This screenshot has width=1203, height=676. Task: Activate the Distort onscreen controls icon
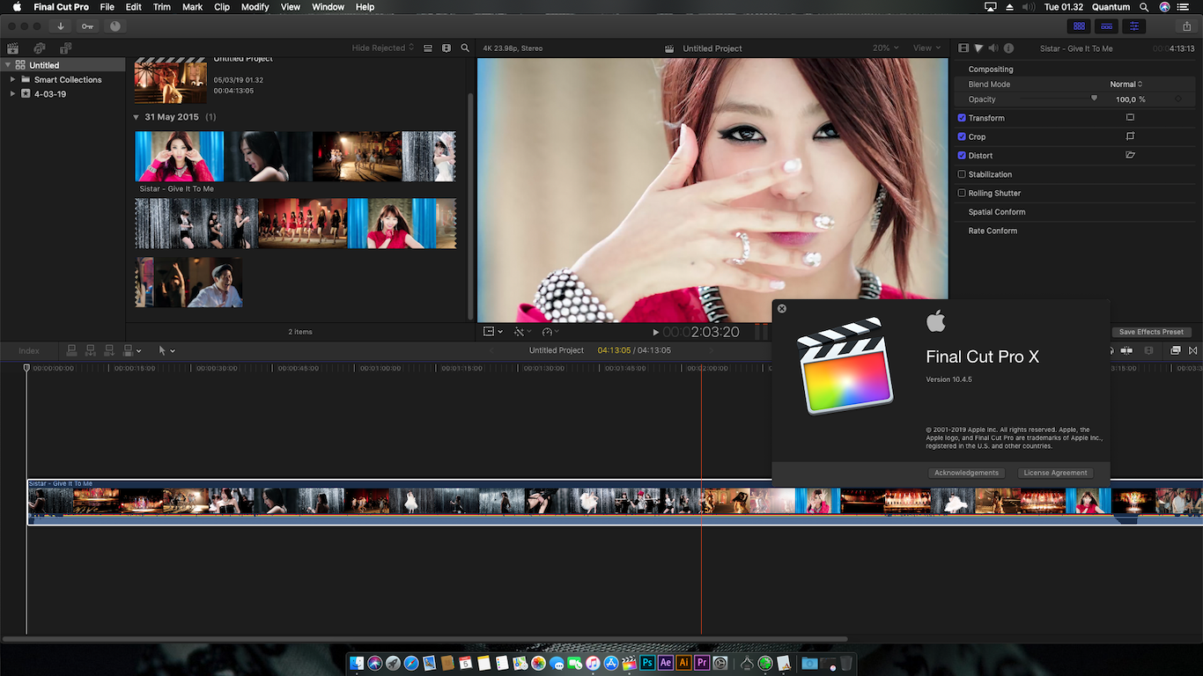click(x=1130, y=155)
